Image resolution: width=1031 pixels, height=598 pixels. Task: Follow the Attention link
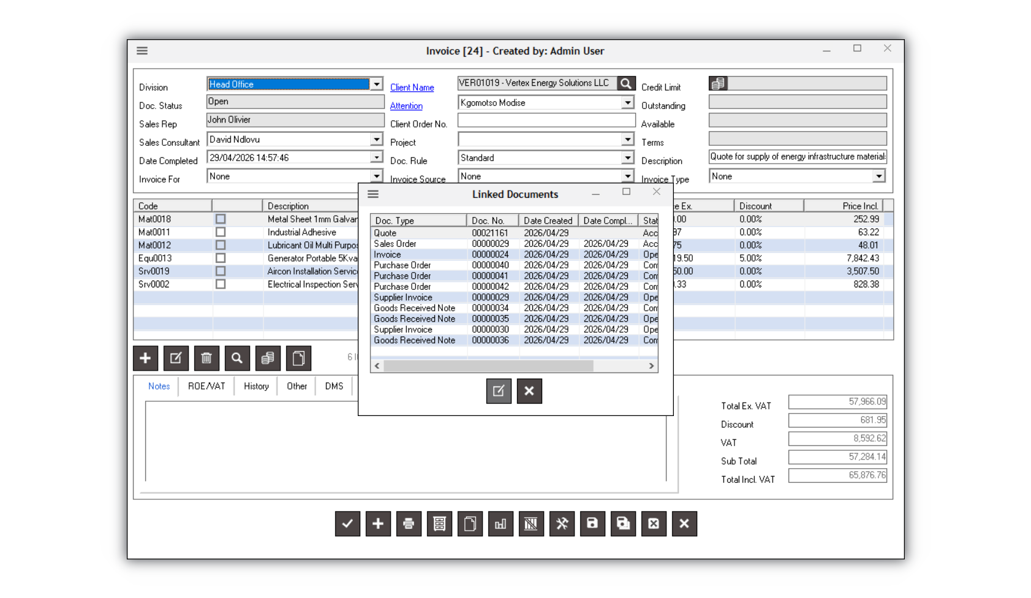click(406, 106)
